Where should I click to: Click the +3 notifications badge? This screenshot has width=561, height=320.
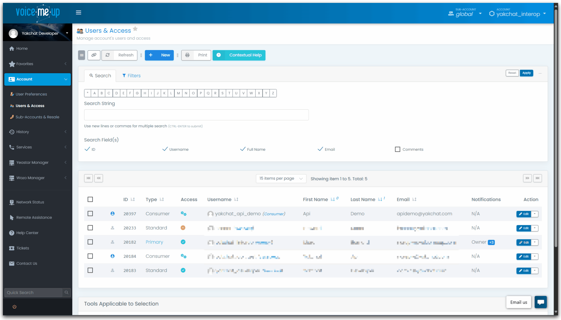[491, 242]
